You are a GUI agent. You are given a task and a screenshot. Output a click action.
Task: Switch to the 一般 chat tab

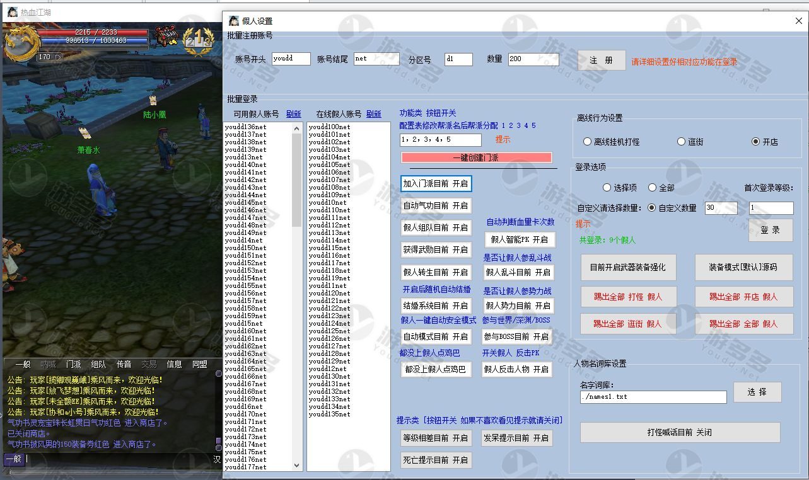[23, 364]
